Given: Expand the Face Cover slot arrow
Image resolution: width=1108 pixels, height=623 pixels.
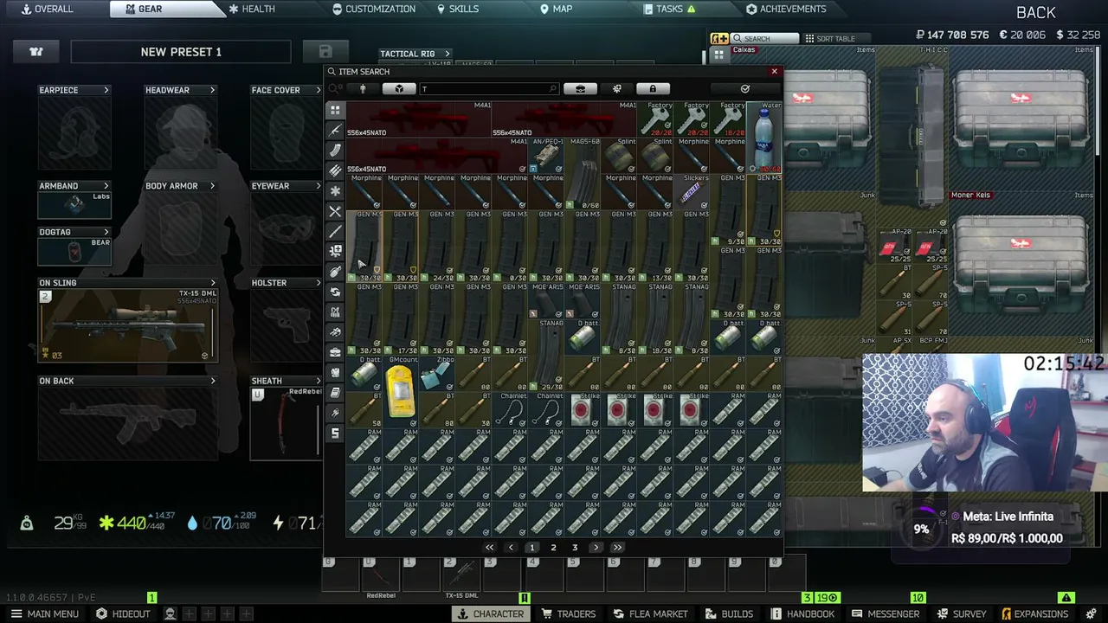Looking at the screenshot, I should click(x=318, y=90).
